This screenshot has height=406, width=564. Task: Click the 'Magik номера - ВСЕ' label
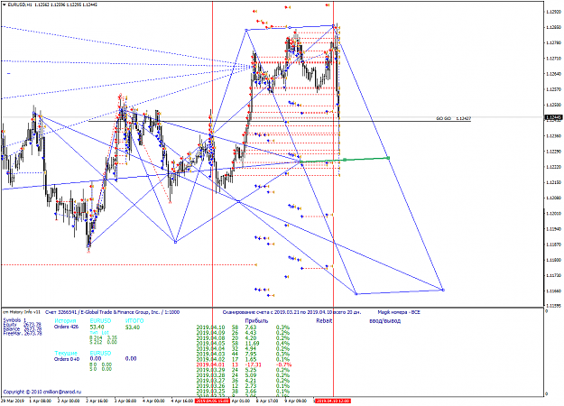click(x=399, y=312)
